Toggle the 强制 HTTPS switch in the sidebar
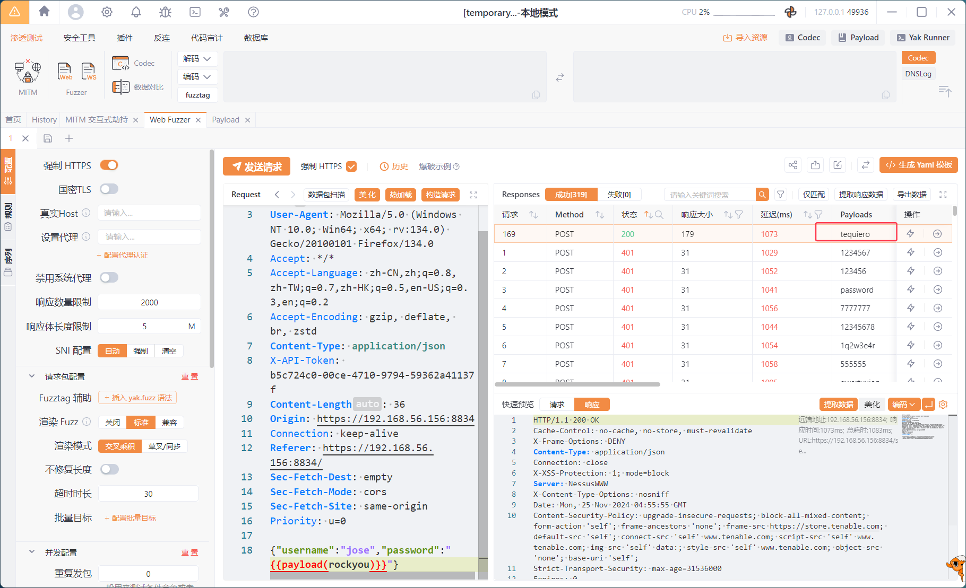 [x=109, y=165]
